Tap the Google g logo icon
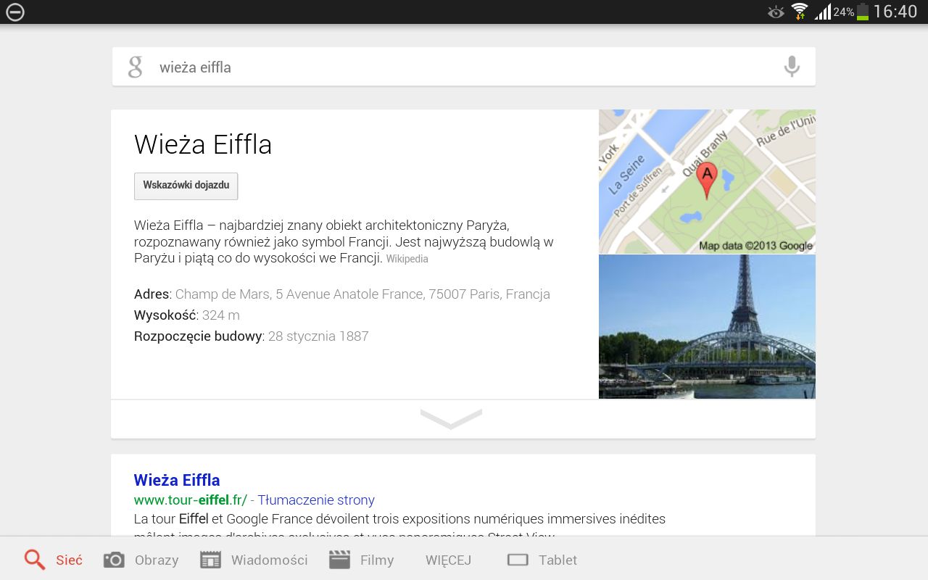 [136, 67]
